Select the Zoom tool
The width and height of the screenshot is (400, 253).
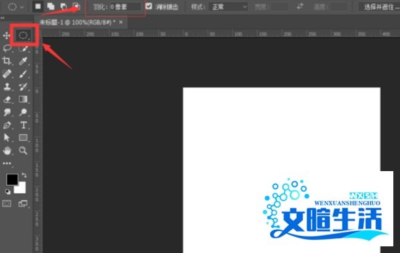[x=23, y=150]
